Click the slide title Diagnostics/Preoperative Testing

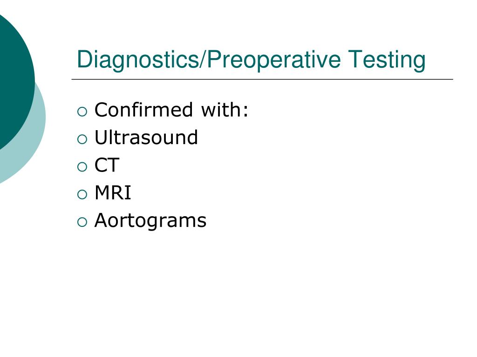click(x=251, y=60)
